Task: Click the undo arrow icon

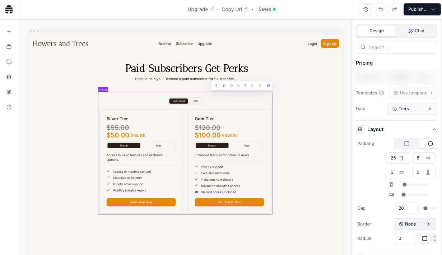Action: (x=381, y=9)
